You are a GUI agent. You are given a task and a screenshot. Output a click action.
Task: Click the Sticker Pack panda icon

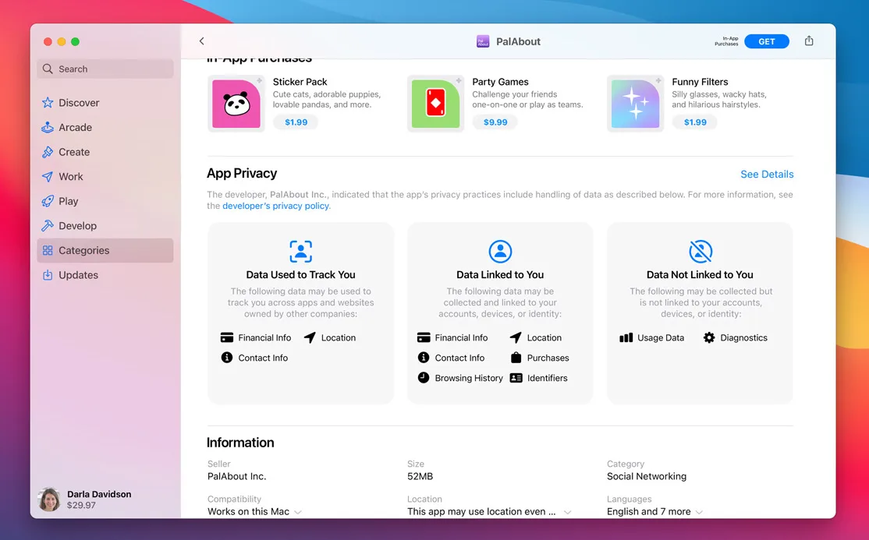[236, 104]
